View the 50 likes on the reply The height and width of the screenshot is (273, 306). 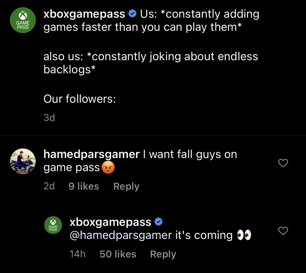118,254
